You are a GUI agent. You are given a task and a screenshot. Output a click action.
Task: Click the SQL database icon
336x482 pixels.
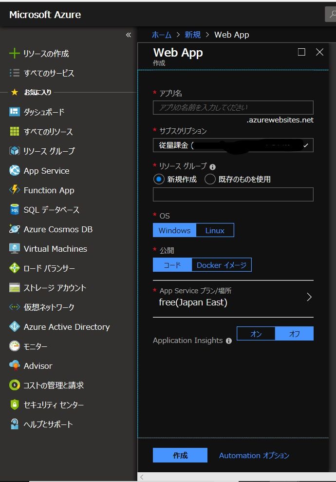tap(15, 210)
